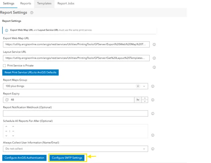Expand the Report Maps Group dropdown
This screenshot has width=211, height=163.
pyautogui.click(x=144, y=86)
